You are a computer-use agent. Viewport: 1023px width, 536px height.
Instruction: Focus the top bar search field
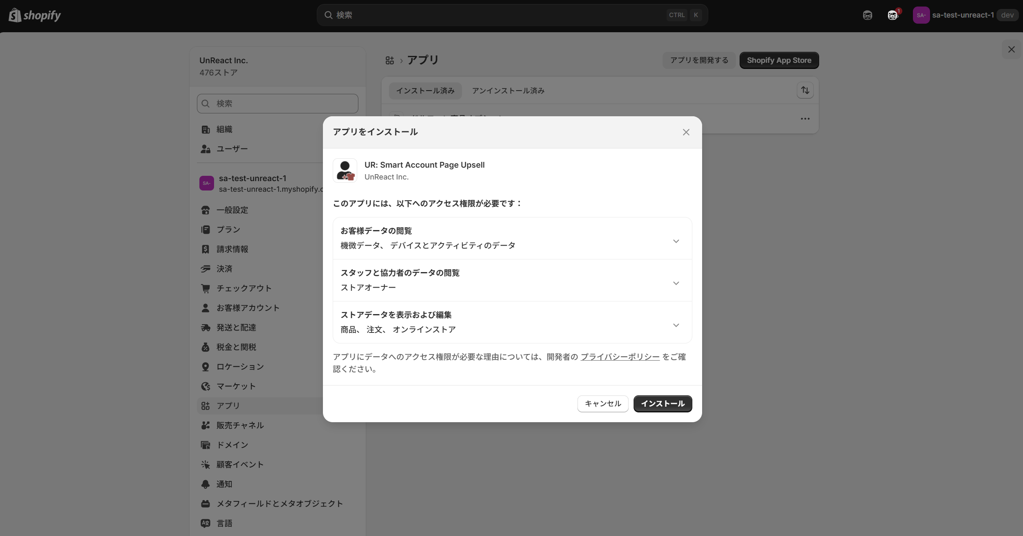[512, 15]
